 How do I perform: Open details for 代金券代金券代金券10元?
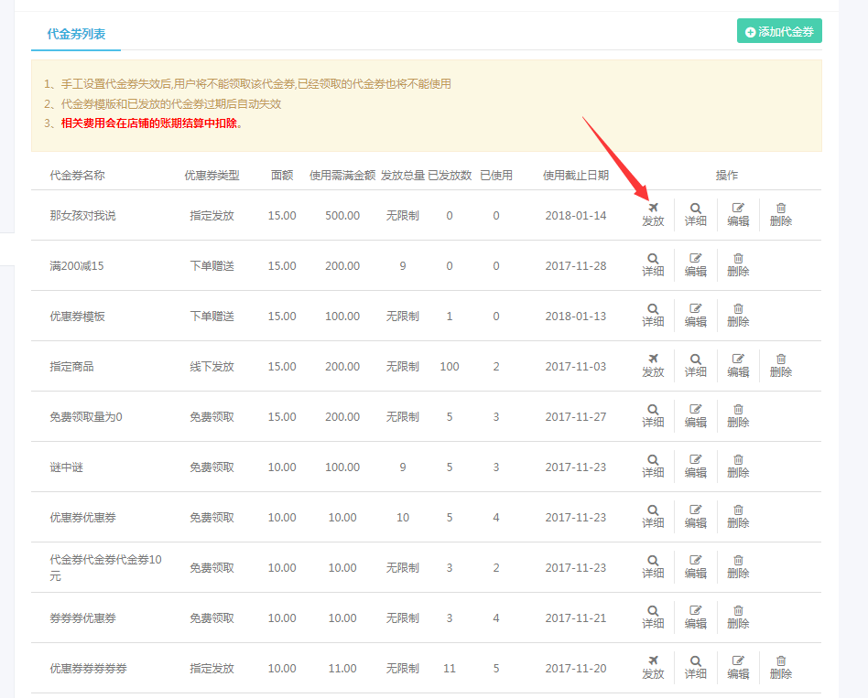(653, 566)
